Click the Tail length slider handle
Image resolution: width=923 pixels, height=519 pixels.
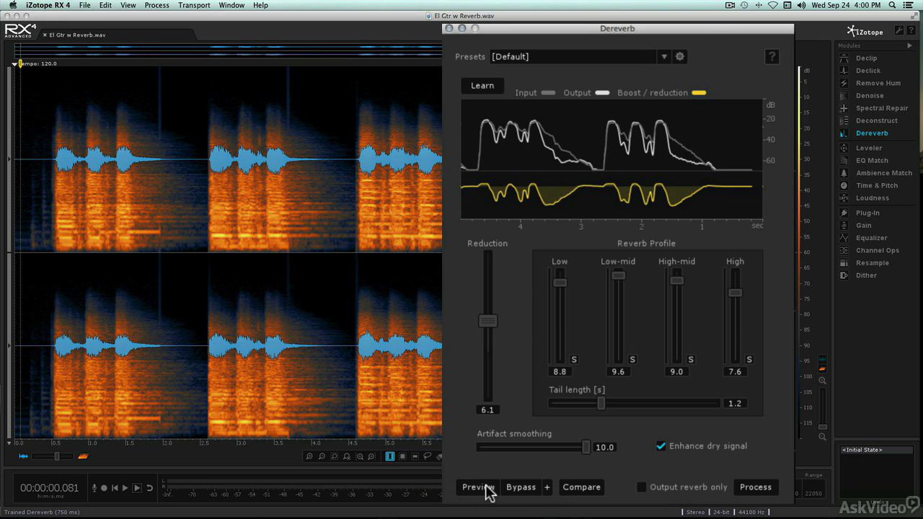click(x=601, y=404)
